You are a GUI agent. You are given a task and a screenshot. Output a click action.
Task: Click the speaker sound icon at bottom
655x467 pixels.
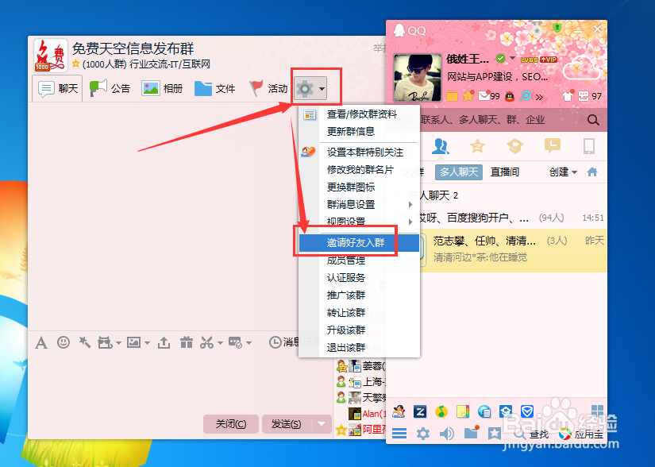click(x=446, y=434)
